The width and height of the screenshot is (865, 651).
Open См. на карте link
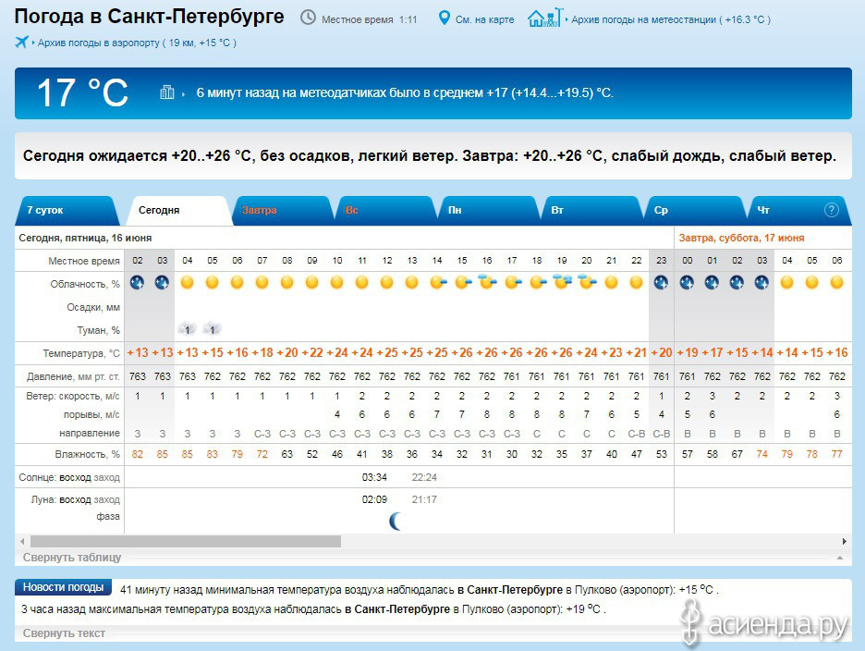[x=484, y=19]
